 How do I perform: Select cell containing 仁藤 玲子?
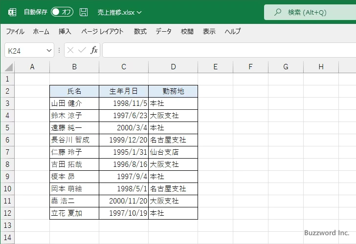pyautogui.click(x=74, y=152)
